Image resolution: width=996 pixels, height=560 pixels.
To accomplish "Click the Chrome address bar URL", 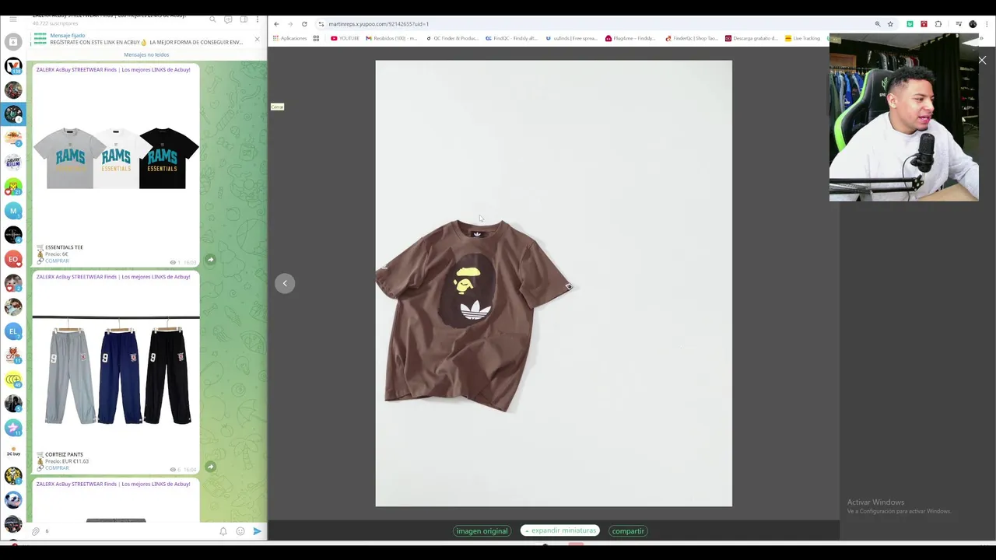I will tap(378, 24).
